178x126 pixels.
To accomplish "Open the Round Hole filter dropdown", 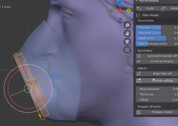I will click(157, 21).
